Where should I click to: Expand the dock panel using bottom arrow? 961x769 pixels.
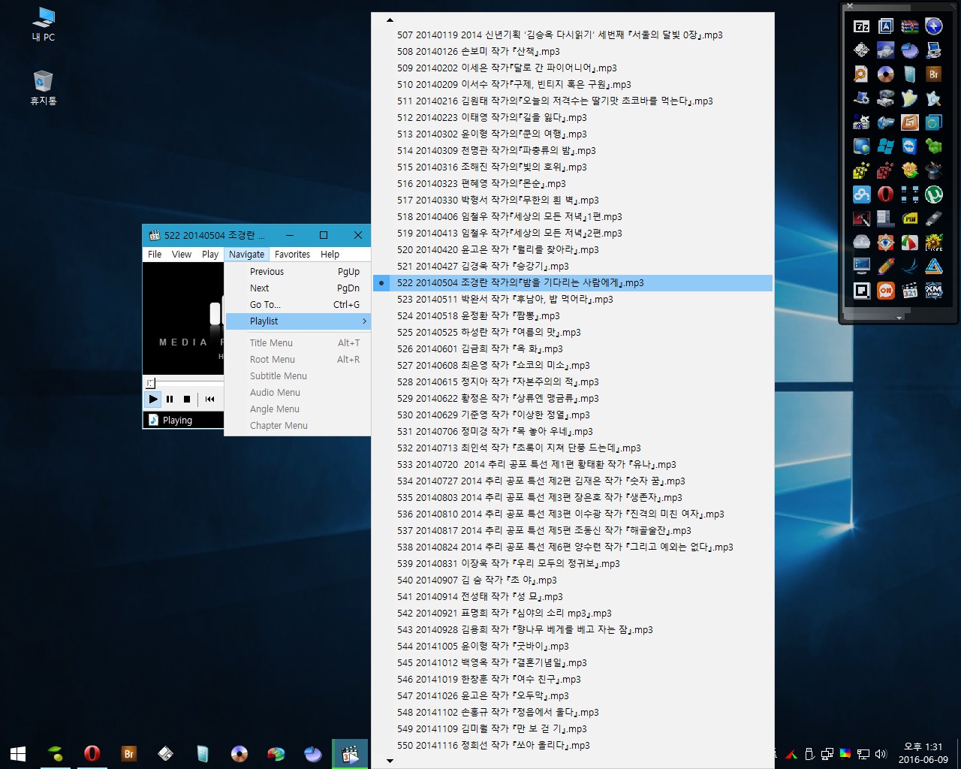899,318
